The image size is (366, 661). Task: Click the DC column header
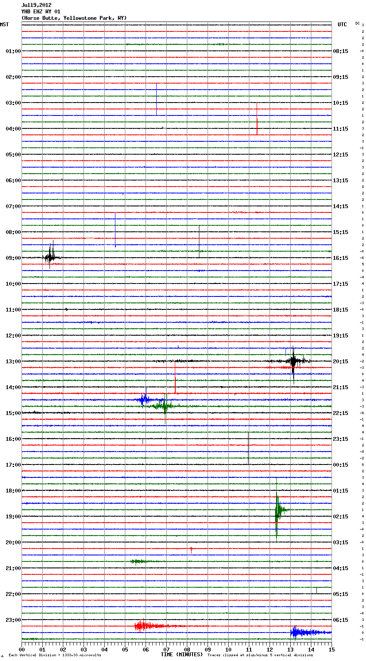pyautogui.click(x=357, y=23)
